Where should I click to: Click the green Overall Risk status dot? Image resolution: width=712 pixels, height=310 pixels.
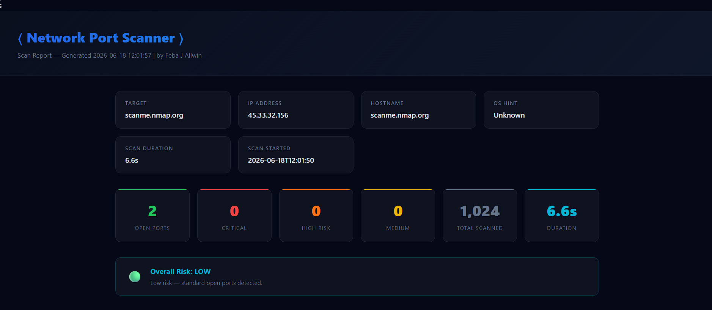(135, 277)
